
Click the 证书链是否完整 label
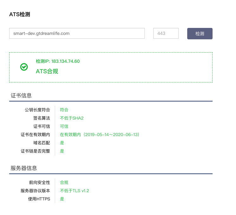(35, 151)
